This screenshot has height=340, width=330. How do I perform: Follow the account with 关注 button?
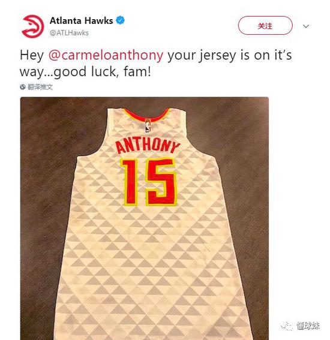pyautogui.click(x=265, y=26)
